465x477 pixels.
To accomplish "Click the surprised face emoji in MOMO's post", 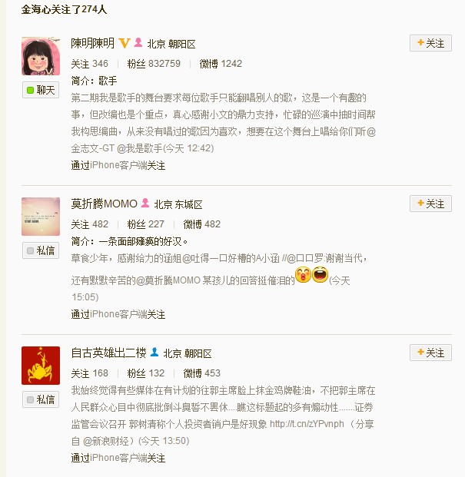I will click(x=303, y=275).
